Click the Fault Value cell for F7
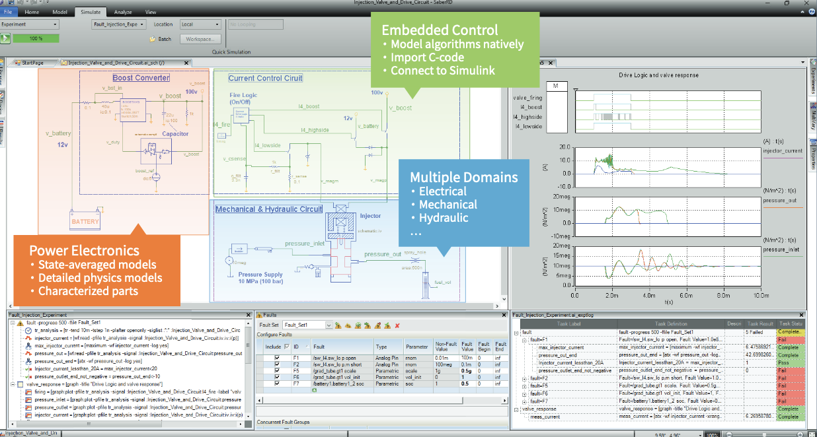 click(x=466, y=384)
